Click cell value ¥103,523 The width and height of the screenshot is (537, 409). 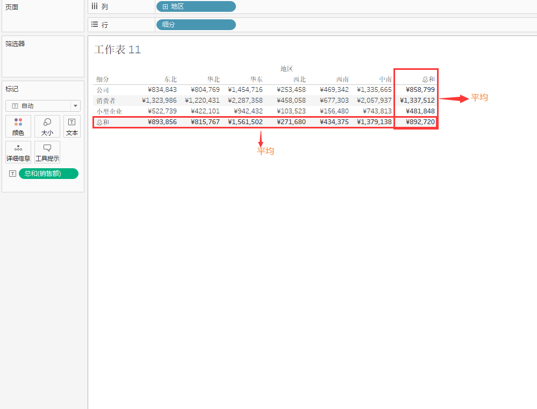291,111
